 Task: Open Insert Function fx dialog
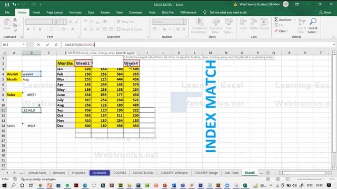point(56,45)
